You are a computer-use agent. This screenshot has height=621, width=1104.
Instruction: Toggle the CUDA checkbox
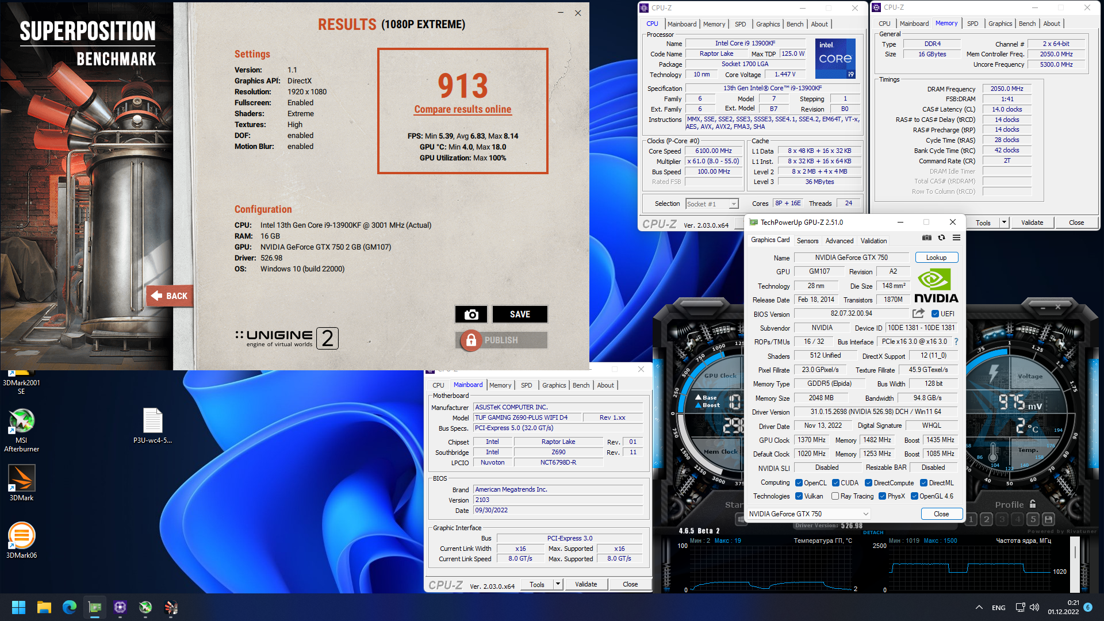tap(835, 483)
